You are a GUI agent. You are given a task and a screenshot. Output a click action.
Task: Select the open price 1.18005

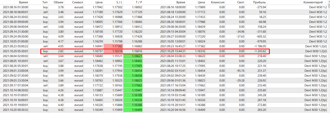pyautogui.click(x=97, y=22)
